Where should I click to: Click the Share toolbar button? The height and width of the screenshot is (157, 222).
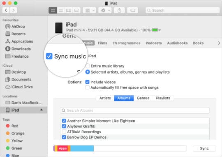[x=119, y=10]
